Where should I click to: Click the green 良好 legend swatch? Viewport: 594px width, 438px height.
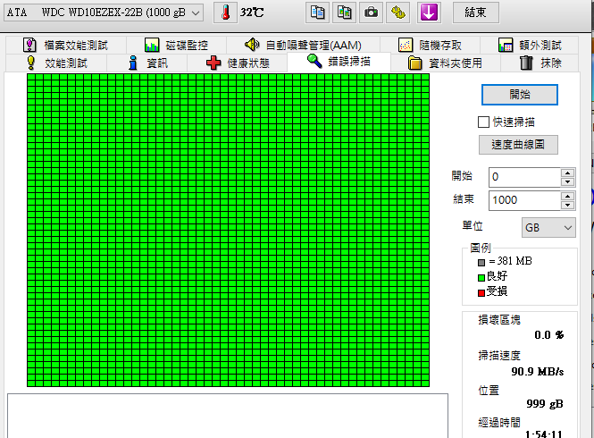pyautogui.click(x=481, y=278)
